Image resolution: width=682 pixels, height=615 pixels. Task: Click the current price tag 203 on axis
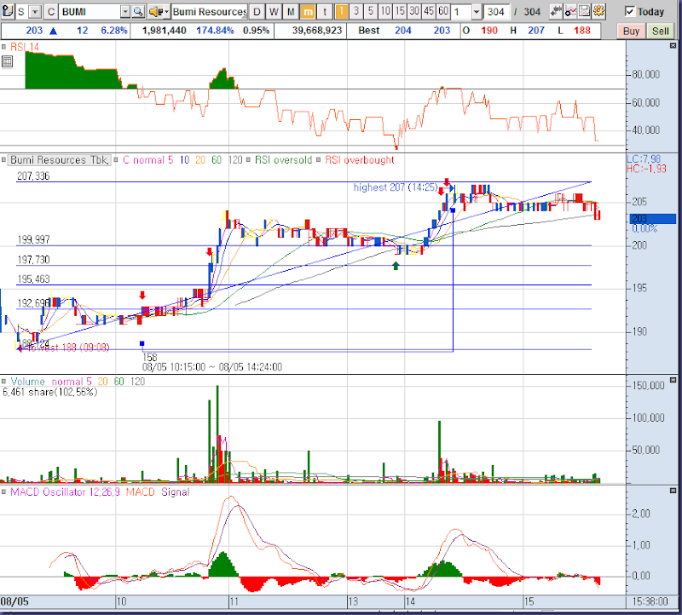pyautogui.click(x=652, y=219)
